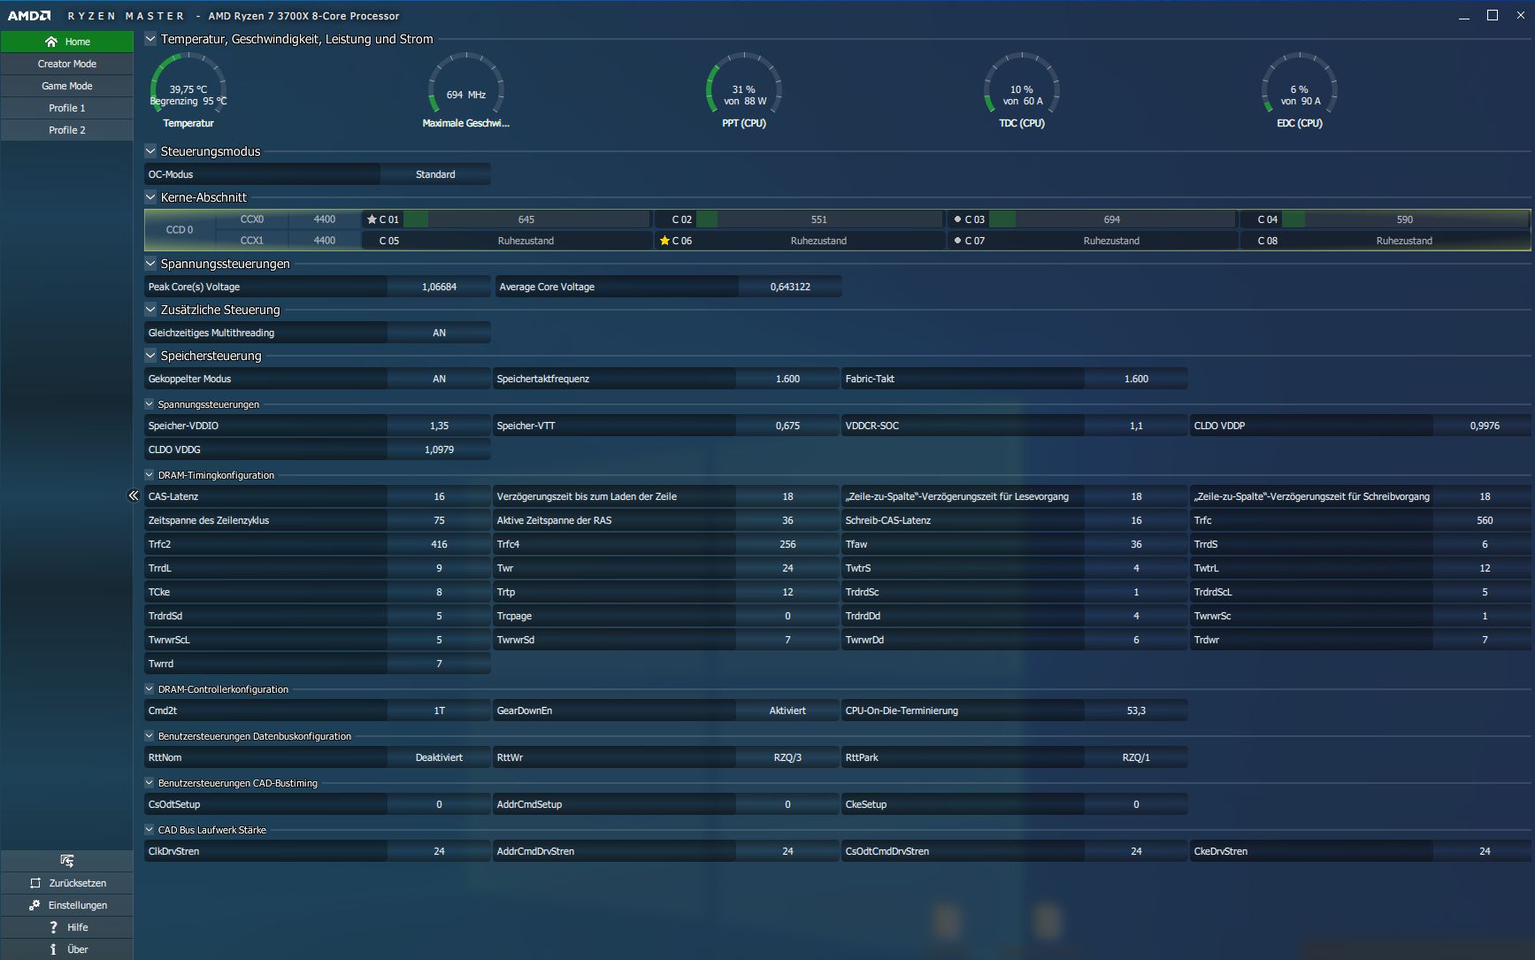Collapse the Speichersteuerung section
Viewport: 1535px width, 960px height.
tap(150, 356)
